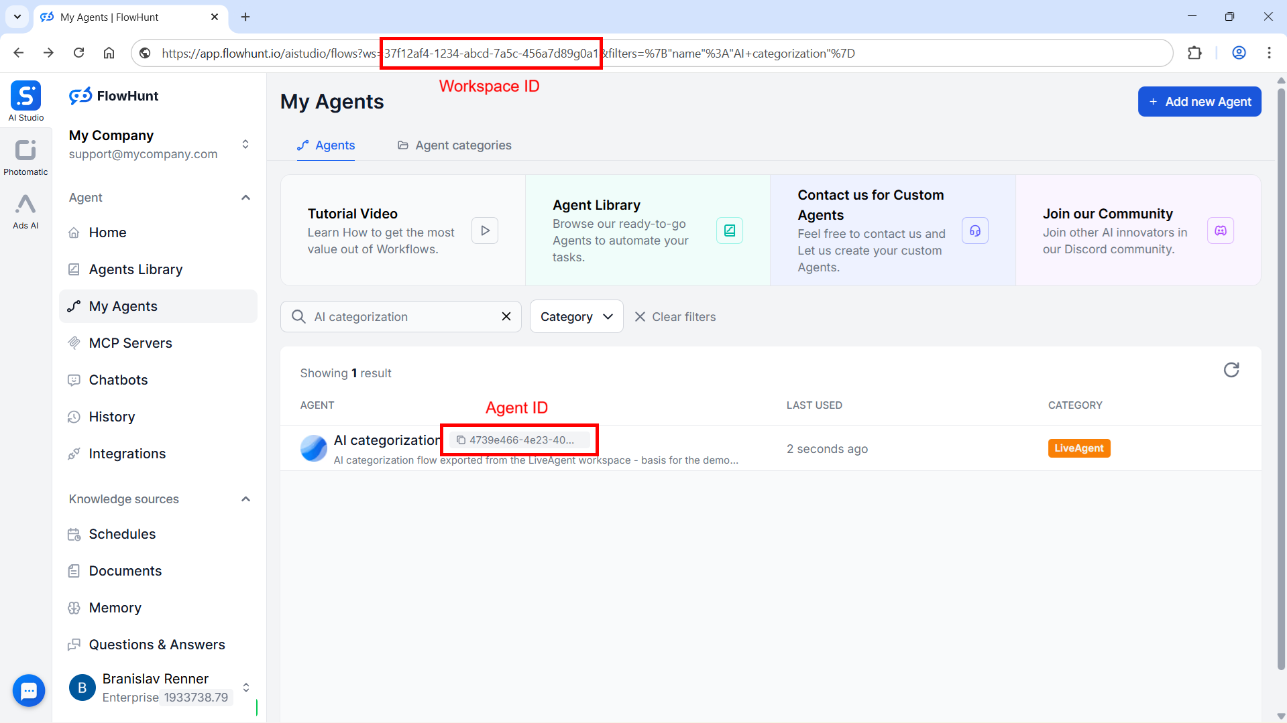Clear the AI categorization search text
The height and width of the screenshot is (723, 1287).
(506, 316)
